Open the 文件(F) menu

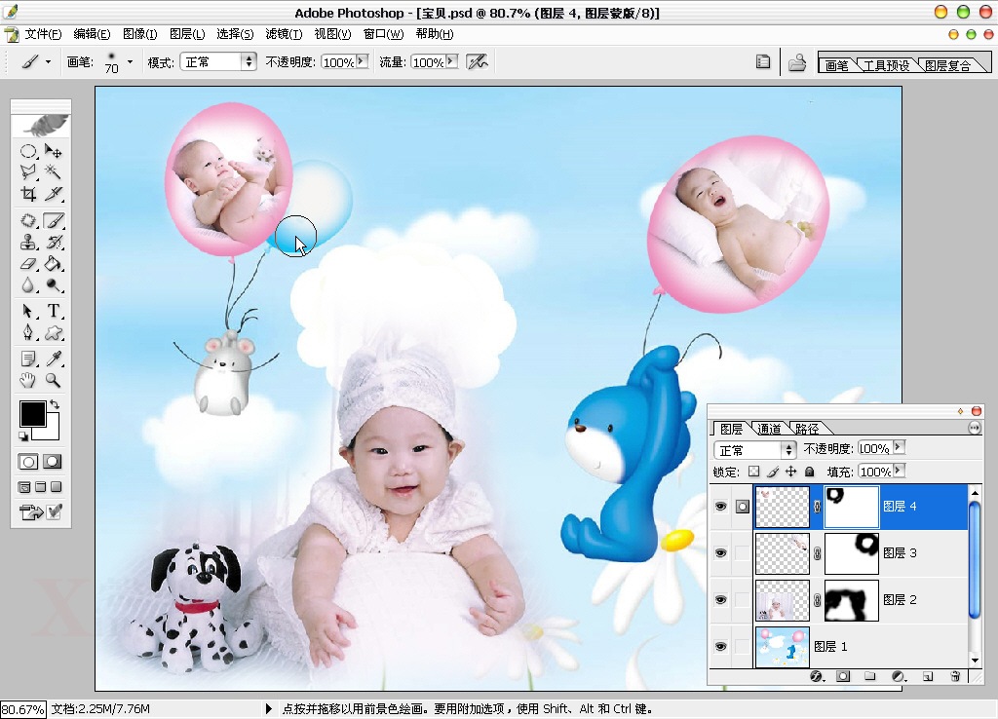tap(43, 34)
